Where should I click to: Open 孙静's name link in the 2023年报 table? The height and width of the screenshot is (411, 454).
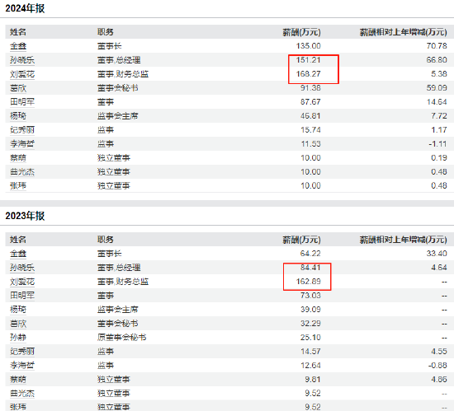coord(18,338)
